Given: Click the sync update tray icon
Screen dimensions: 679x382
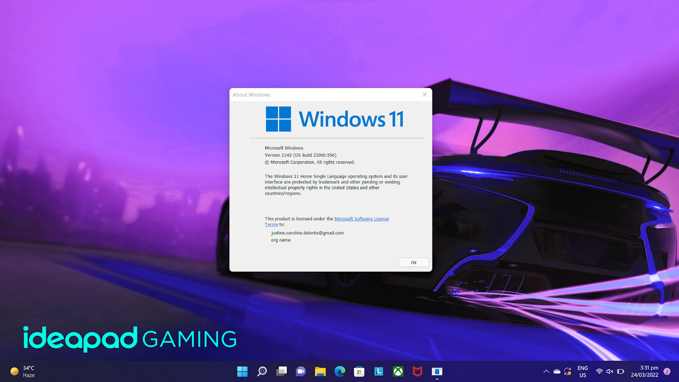Looking at the screenshot, I should pyautogui.click(x=568, y=371).
